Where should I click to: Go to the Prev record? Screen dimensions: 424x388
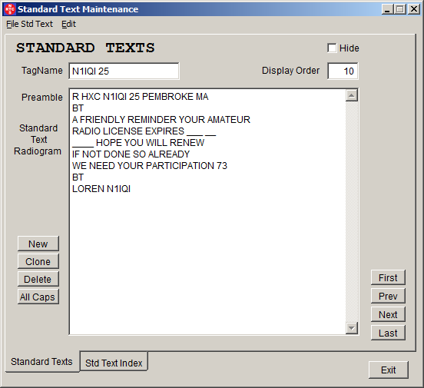(x=388, y=296)
